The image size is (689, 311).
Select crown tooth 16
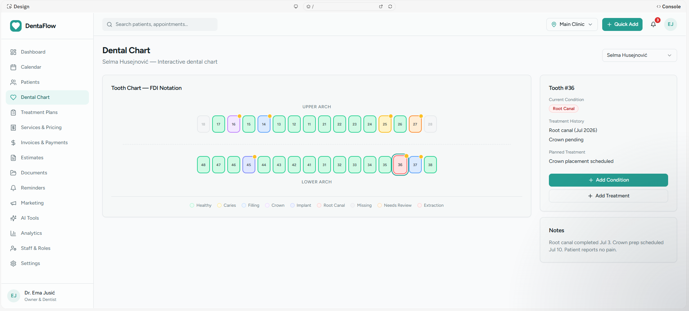(x=234, y=124)
